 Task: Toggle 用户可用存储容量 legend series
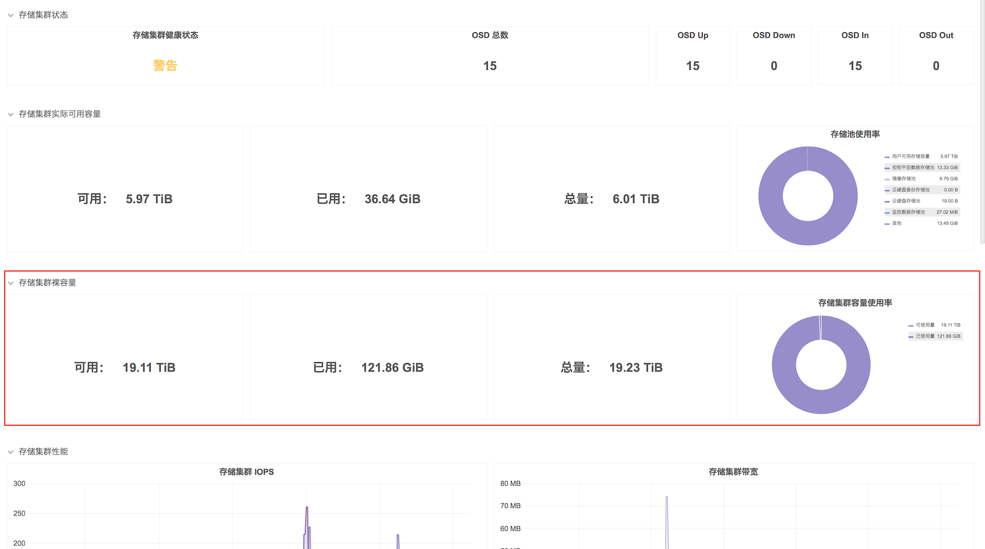click(911, 157)
